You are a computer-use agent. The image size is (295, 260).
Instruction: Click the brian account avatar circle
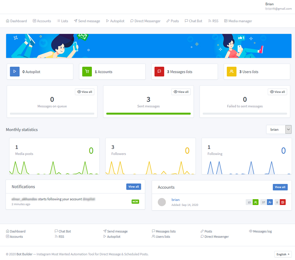point(162,202)
